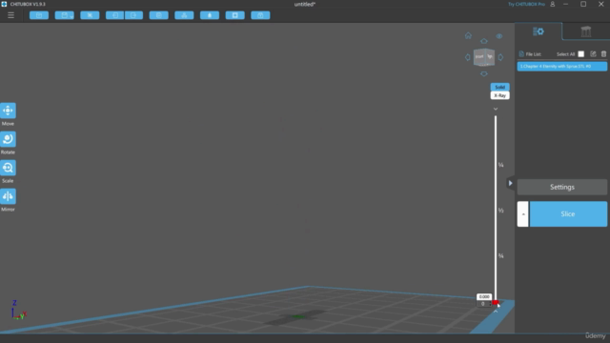Click the Open file folder toolbar icon
Viewport: 610px width, 343px height.
(x=39, y=15)
